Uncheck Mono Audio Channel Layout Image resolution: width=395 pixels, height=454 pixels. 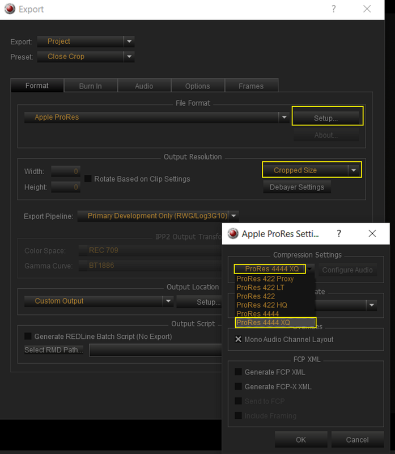[x=238, y=339]
